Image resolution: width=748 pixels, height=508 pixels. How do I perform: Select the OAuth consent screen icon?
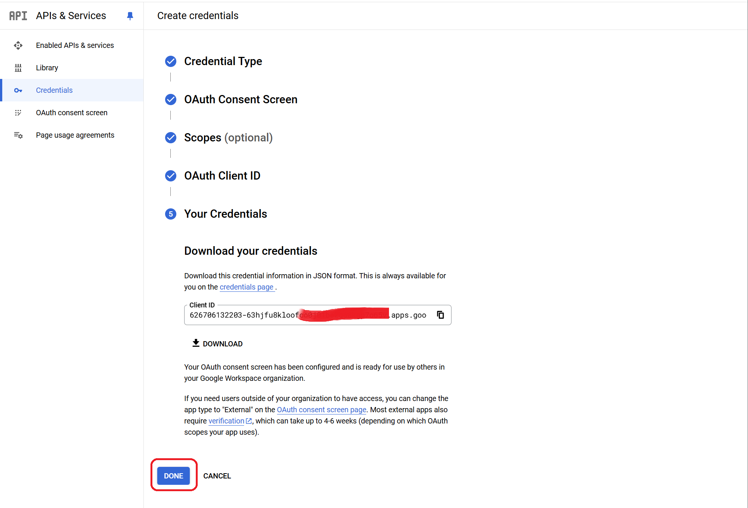coord(18,113)
